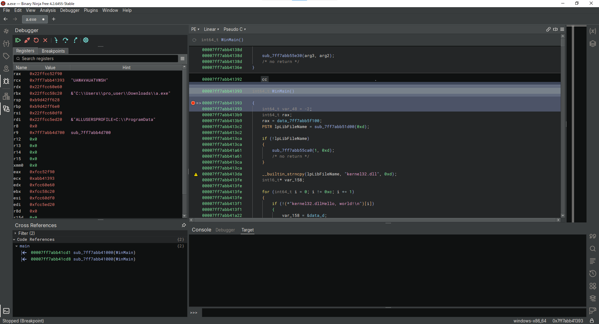
Task: Click the sub_7ff7abb51d00 function call
Action: 334,127
